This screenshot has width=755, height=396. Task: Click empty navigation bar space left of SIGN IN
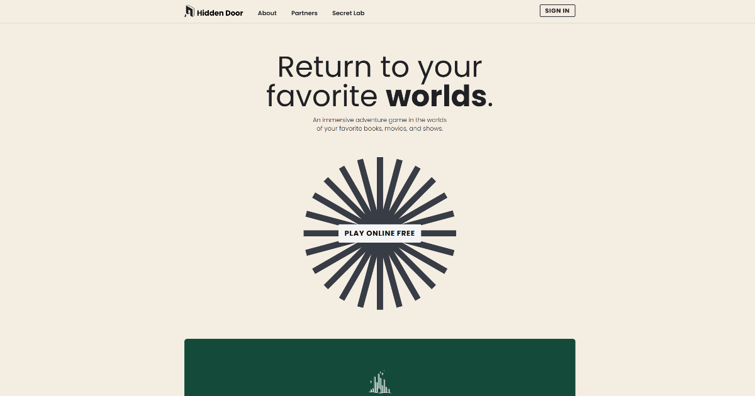click(452, 11)
